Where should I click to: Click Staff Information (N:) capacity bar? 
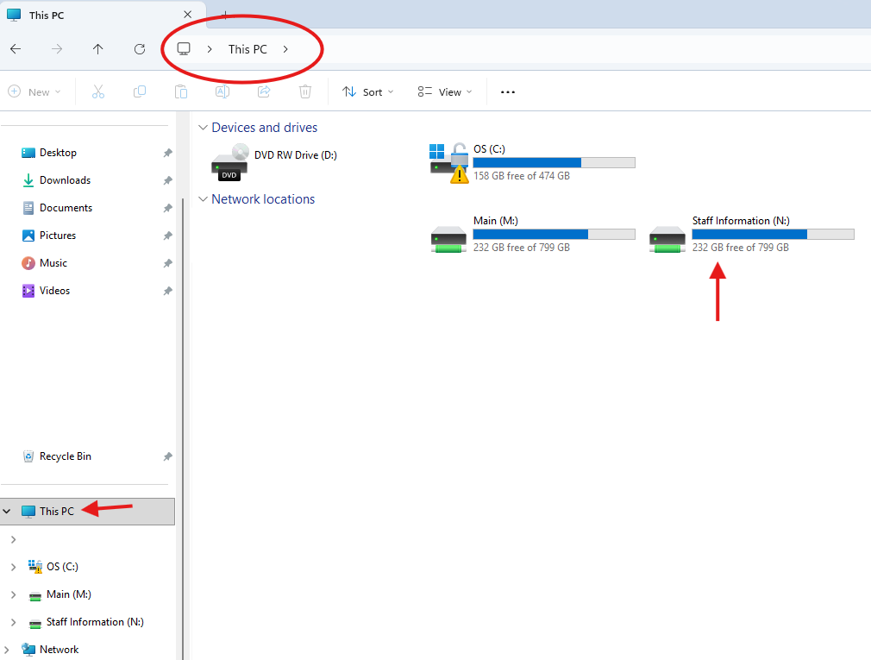coord(773,235)
